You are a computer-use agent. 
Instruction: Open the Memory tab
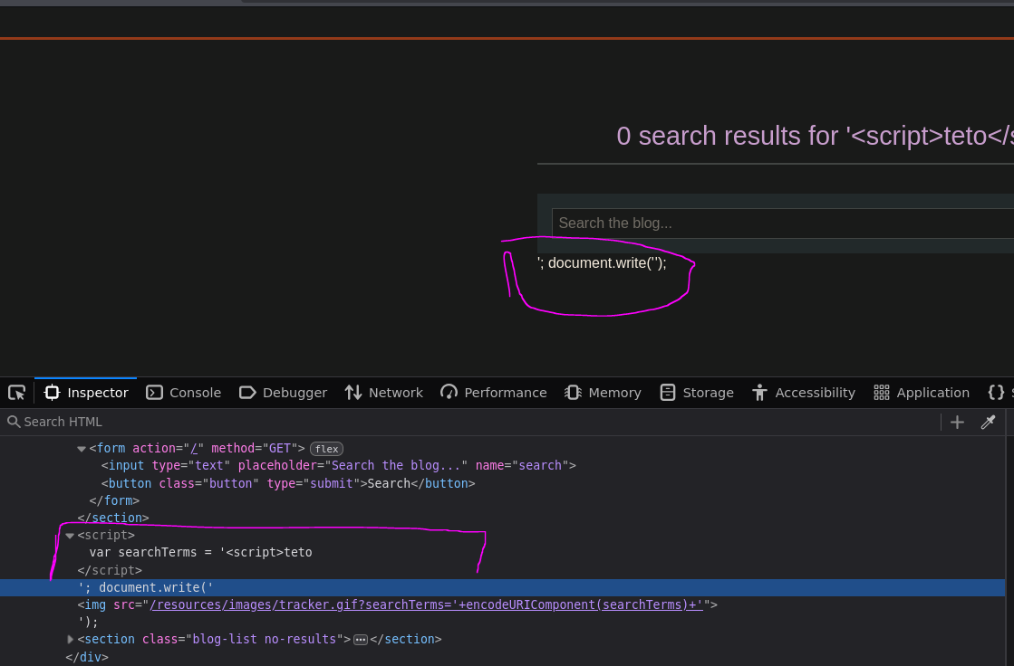603,393
